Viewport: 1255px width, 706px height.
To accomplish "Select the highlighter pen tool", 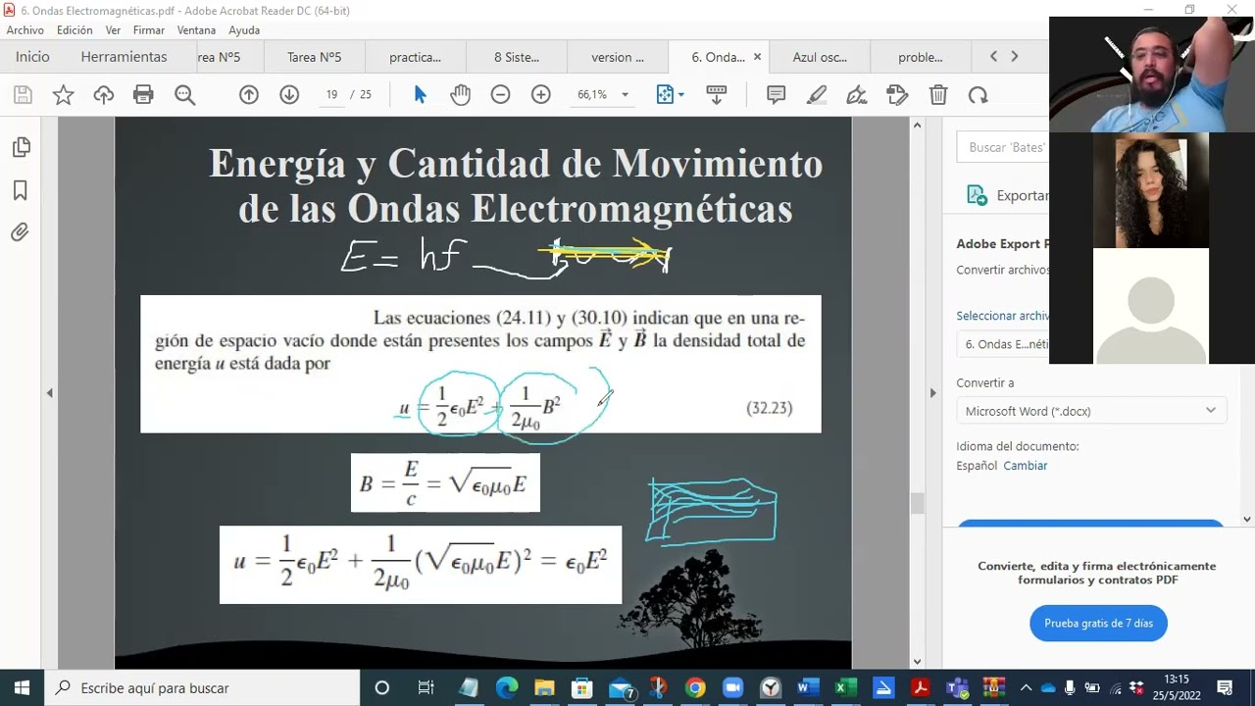I will (817, 95).
